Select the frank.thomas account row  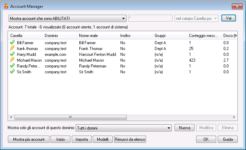point(123,49)
